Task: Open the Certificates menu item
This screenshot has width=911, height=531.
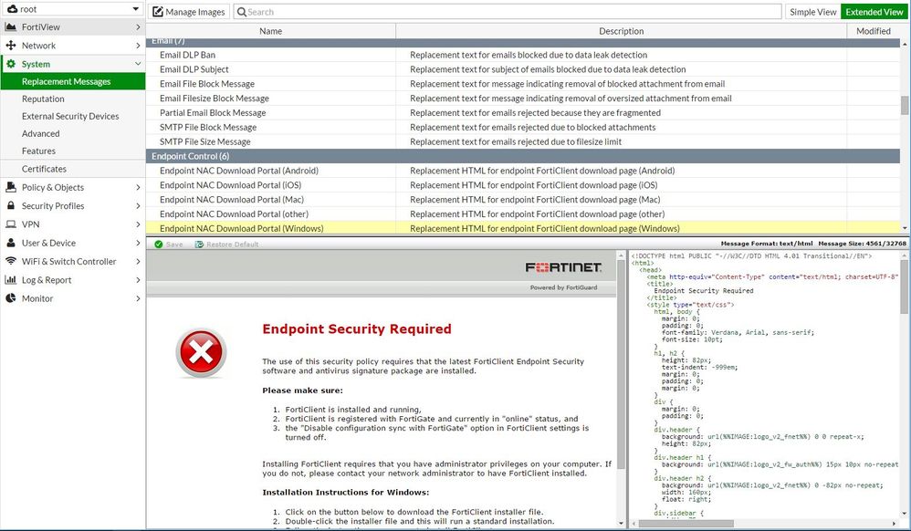Action: pos(73,169)
